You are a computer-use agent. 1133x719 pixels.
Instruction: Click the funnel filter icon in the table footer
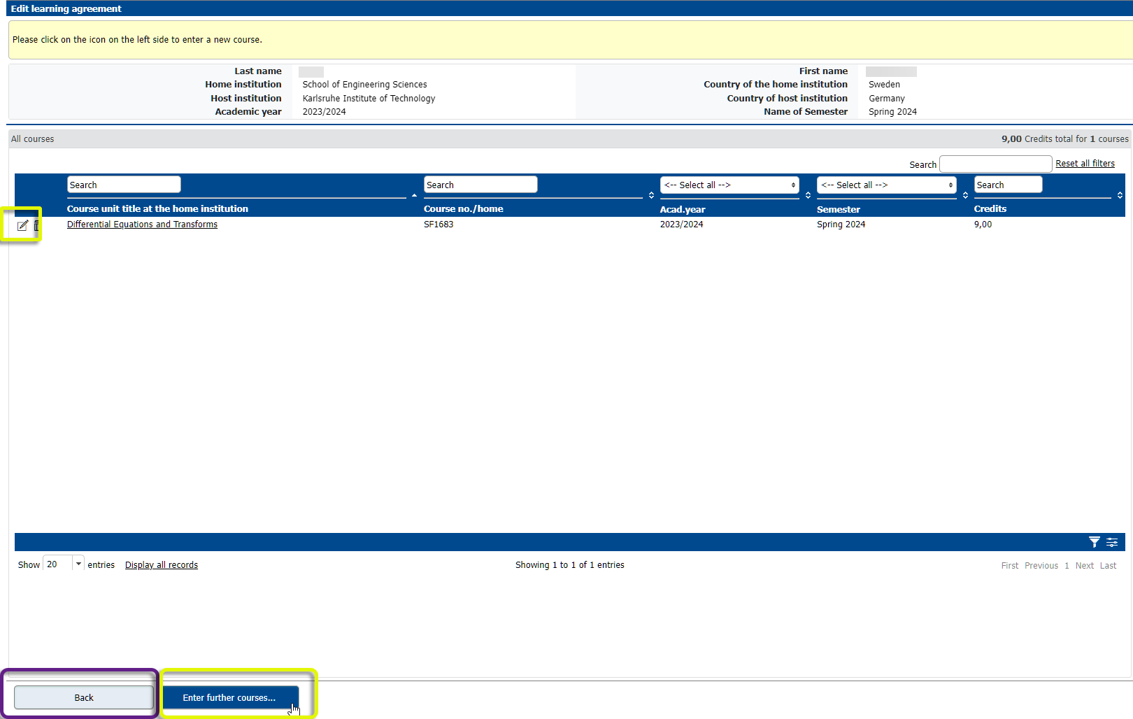pos(1095,542)
